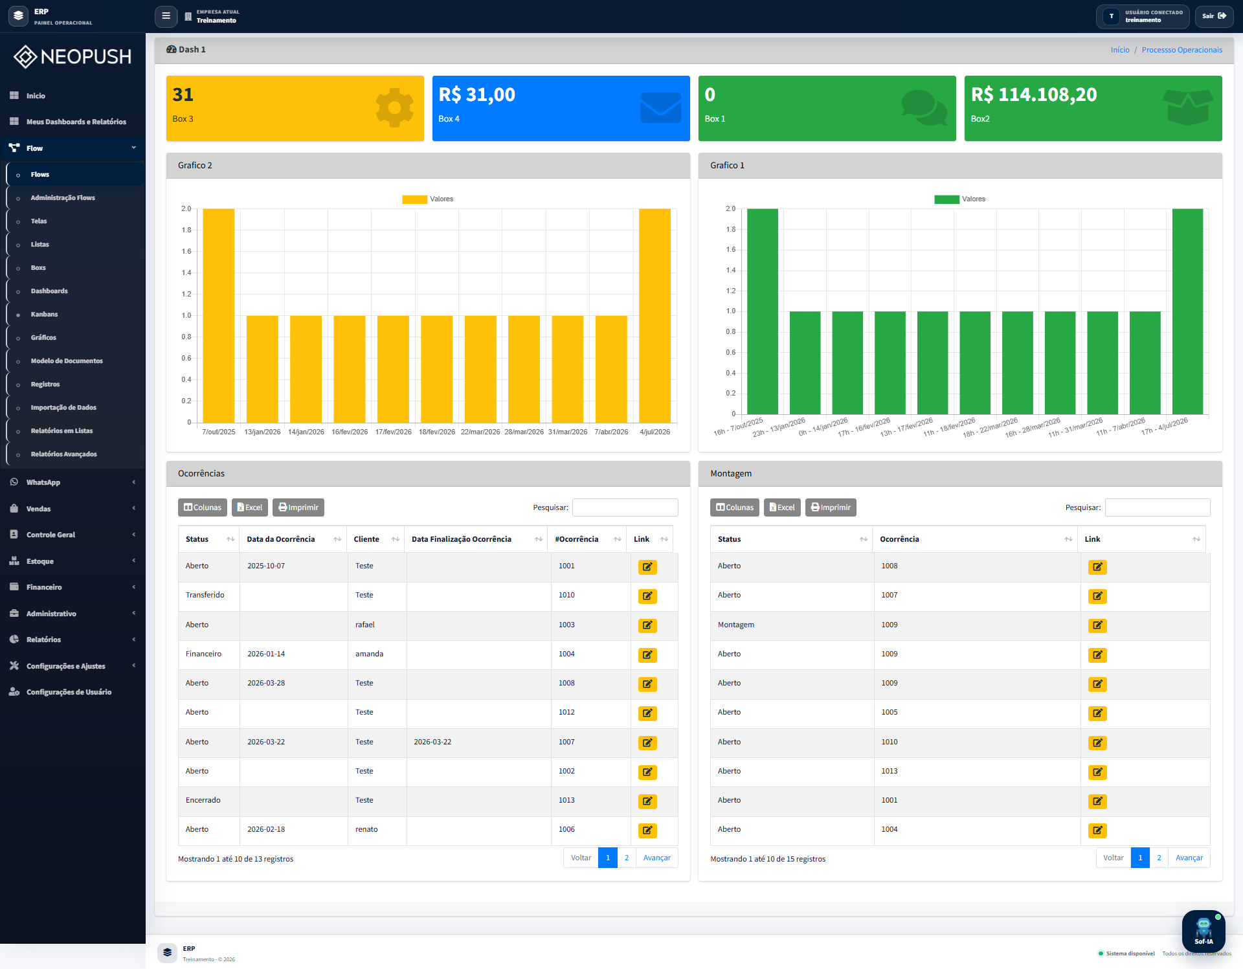Click Avançar in Montagem pagination
Screen dimensions: 1243x969
click(1189, 858)
